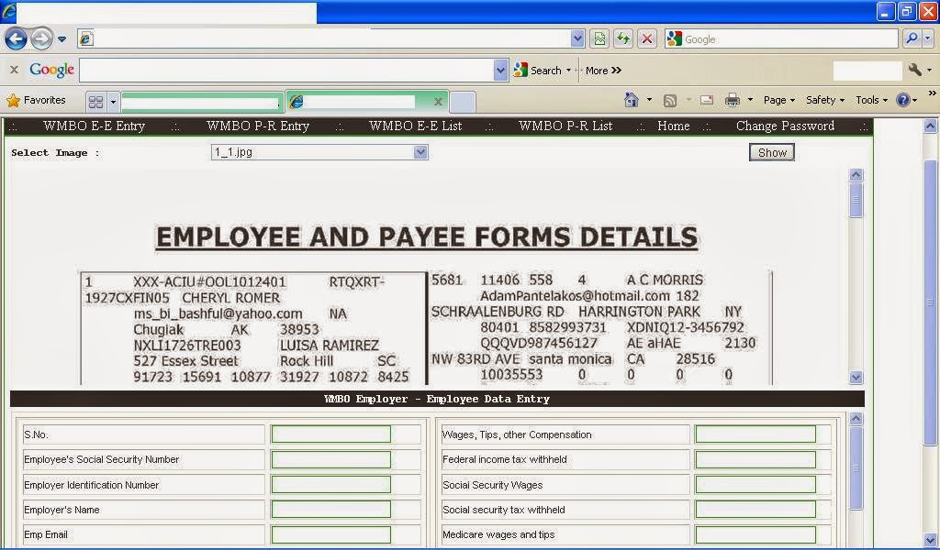The height and width of the screenshot is (550, 940).
Task: Stop loading with the red X icon
Action: click(x=647, y=38)
